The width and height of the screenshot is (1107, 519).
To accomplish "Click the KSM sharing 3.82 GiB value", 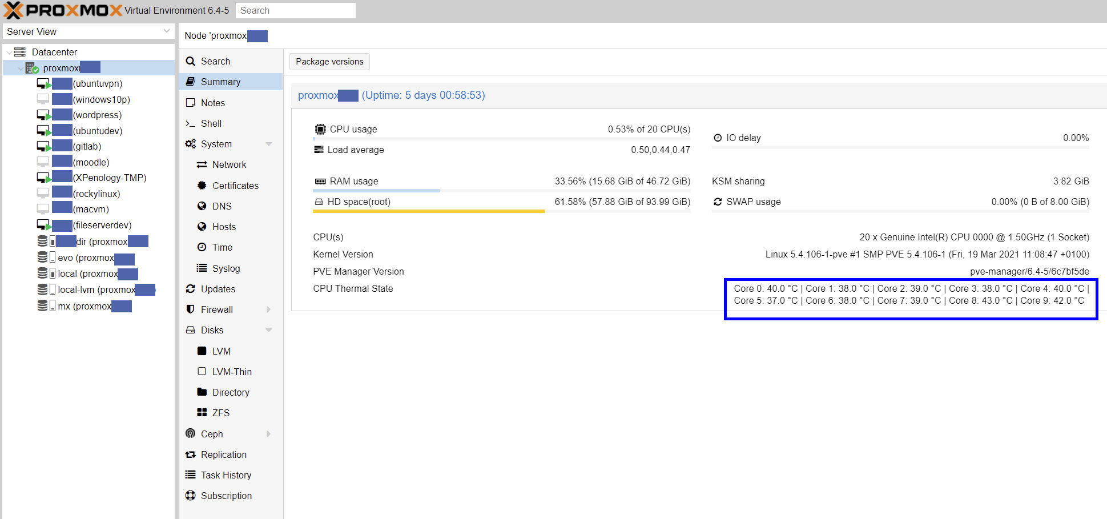I will pyautogui.click(x=1071, y=181).
